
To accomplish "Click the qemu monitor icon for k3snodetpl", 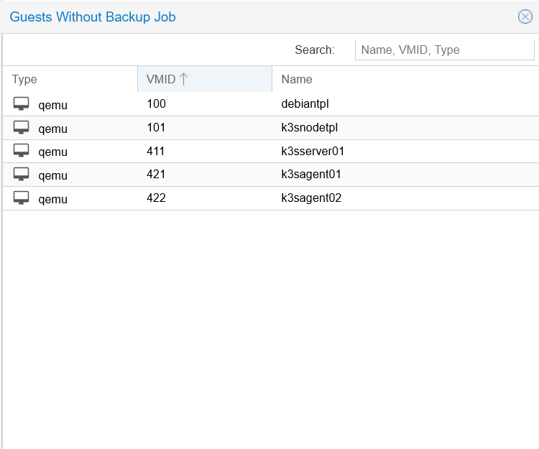I will (22, 128).
